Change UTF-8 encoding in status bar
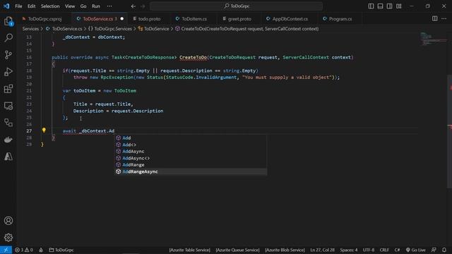 369,250
